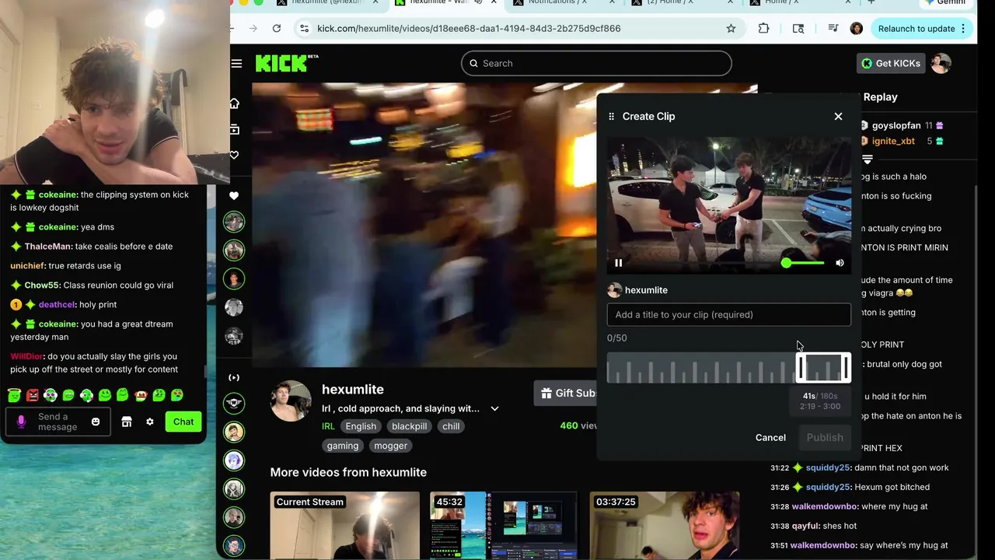Click the drag handle on Create Clip dialog

click(x=612, y=116)
